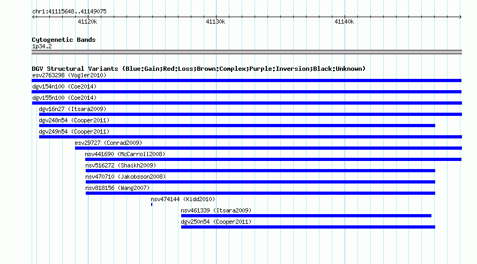Click the right arrow end of ruler
The width and height of the screenshot is (477, 264).
(460, 17)
